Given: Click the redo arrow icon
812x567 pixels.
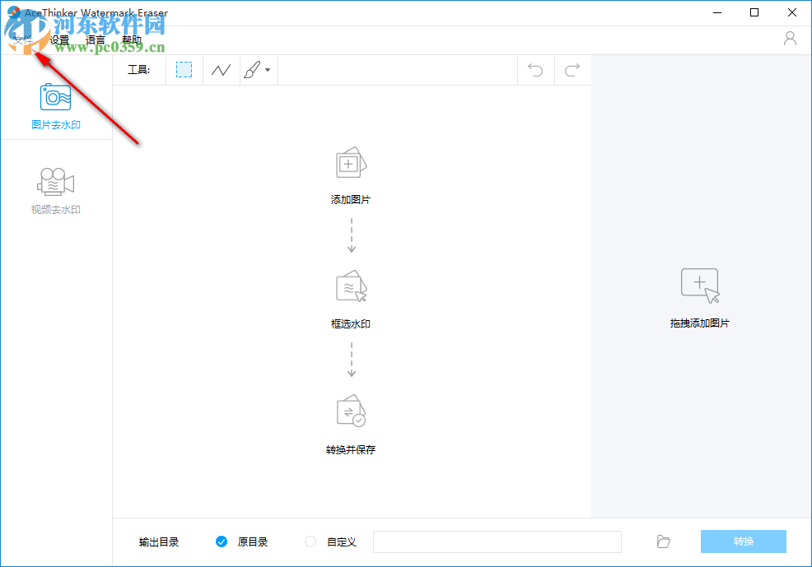Looking at the screenshot, I should click(x=572, y=70).
